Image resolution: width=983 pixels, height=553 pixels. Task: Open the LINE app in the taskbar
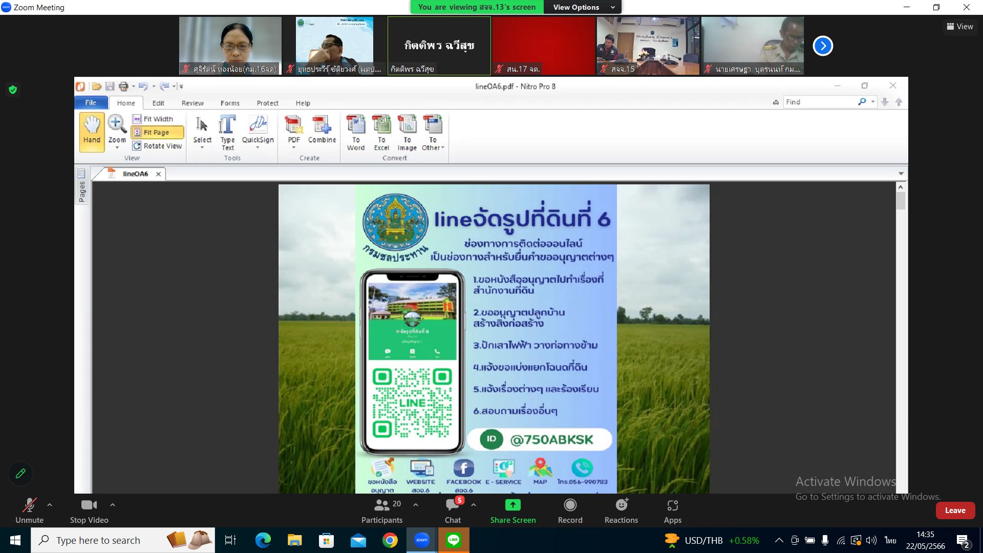coord(454,540)
